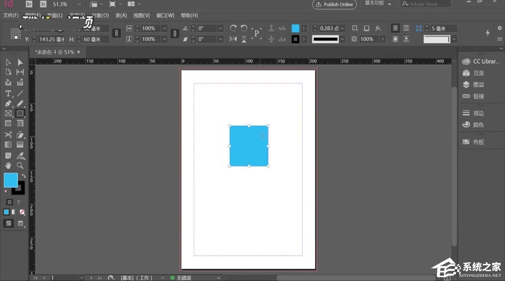Select the Pencil tool
The width and height of the screenshot is (505, 281).
pos(20,103)
